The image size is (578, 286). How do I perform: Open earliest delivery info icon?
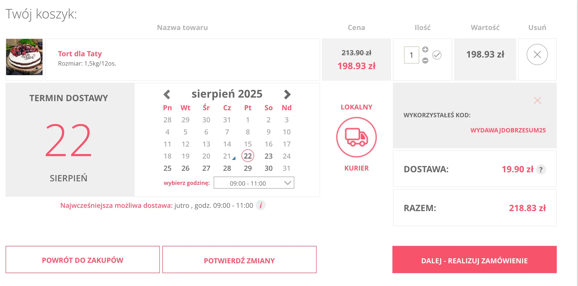261,205
